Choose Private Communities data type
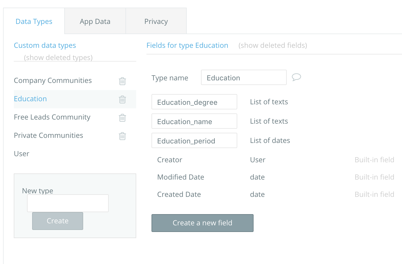Viewport: 402px width, 264px height. click(48, 135)
